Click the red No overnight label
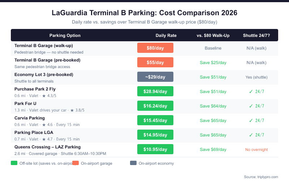The height and width of the screenshot is (181, 289). 256,150
